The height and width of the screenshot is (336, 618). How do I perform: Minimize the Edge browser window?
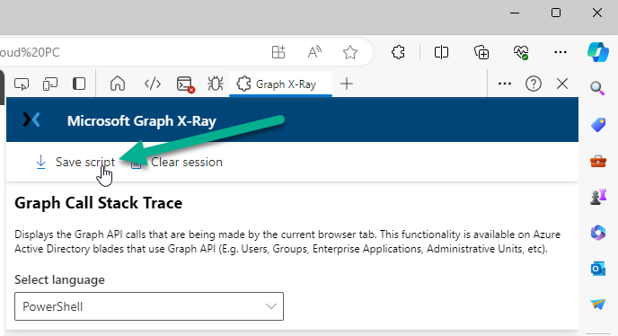point(515,13)
